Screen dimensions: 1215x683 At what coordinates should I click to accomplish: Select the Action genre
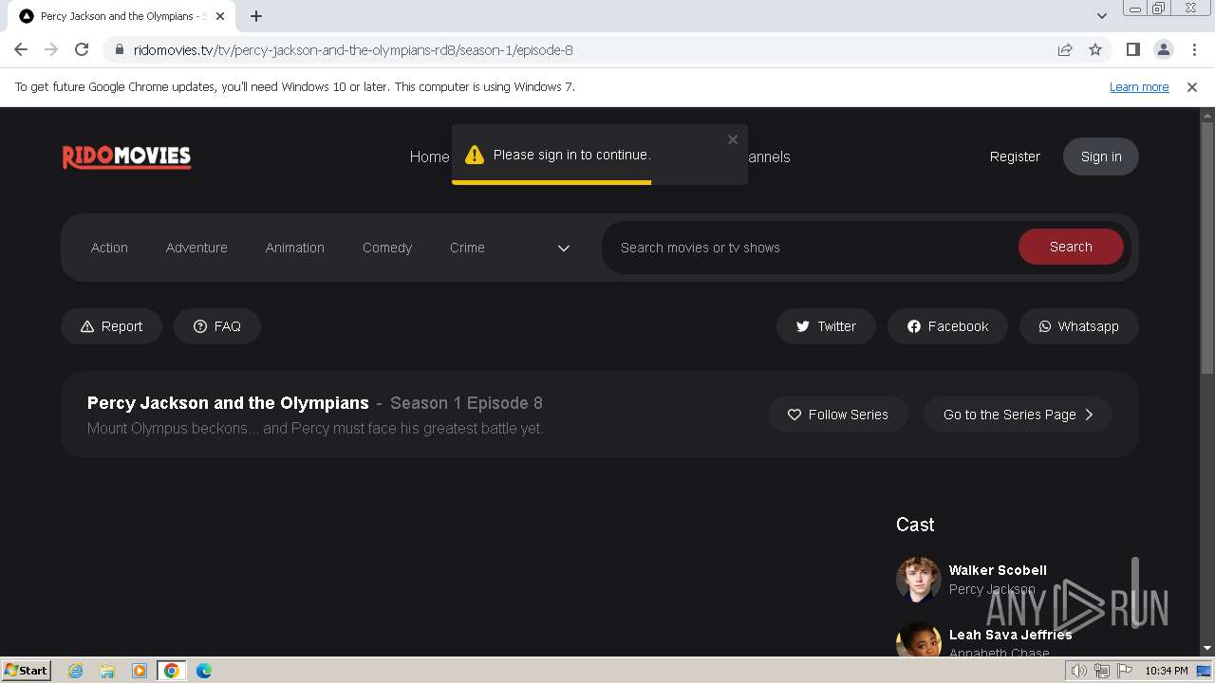click(x=109, y=248)
